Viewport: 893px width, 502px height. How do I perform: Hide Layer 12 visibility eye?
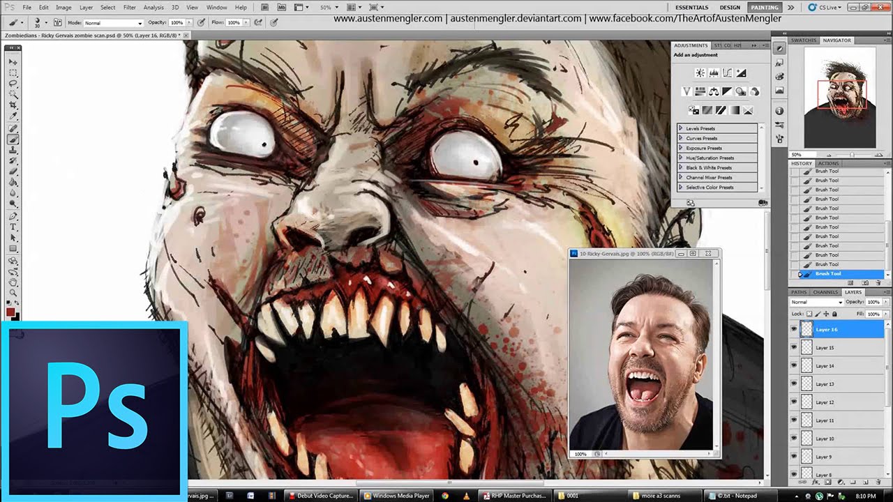[x=794, y=402]
